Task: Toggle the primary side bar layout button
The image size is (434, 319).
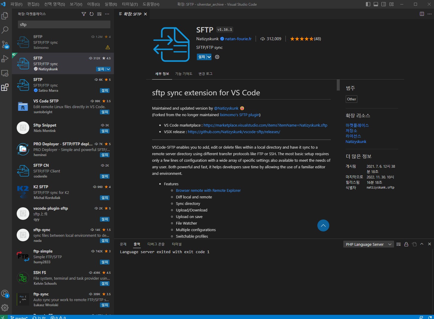Action: pos(368,4)
